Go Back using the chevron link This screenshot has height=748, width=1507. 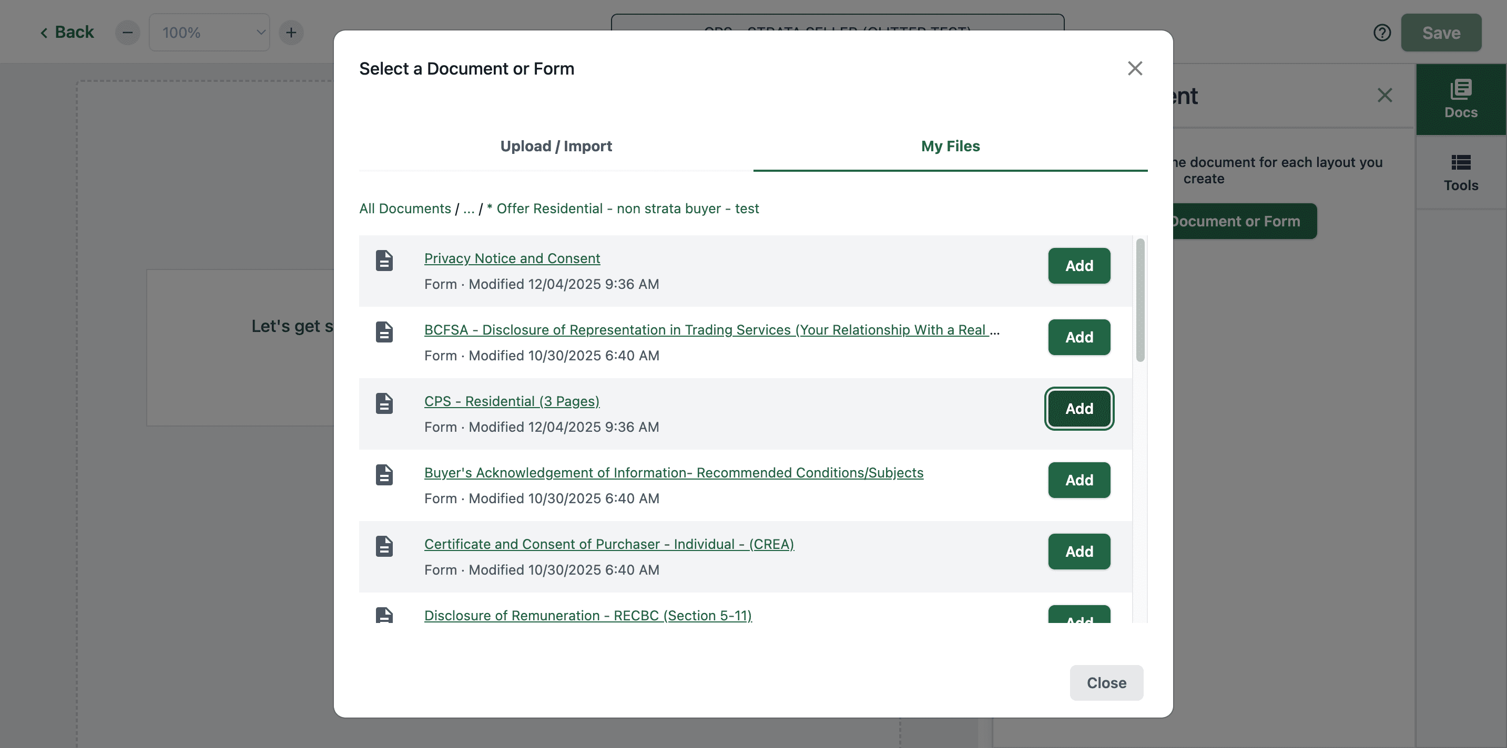[x=67, y=32]
